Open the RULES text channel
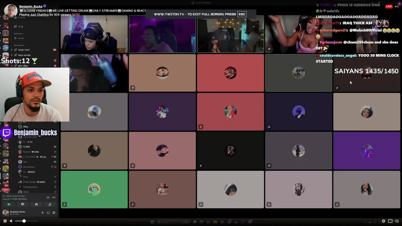402x226 pixels. 21,38
